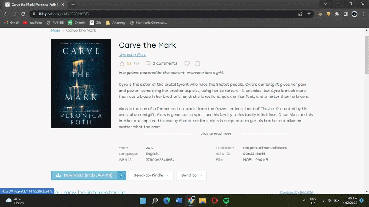
Task: Open volume speaker tray icon
Action: [x=330, y=201]
